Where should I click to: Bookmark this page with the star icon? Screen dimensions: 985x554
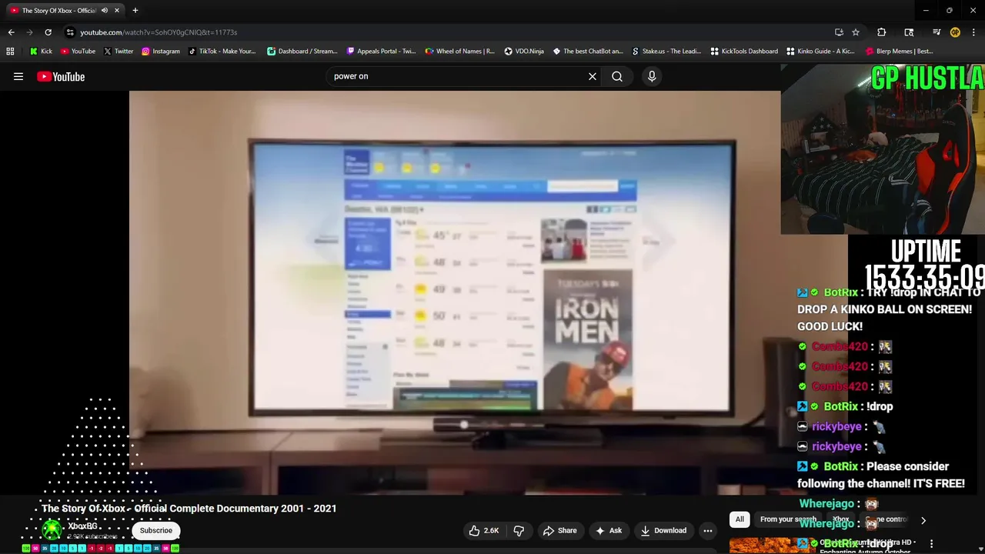click(856, 32)
